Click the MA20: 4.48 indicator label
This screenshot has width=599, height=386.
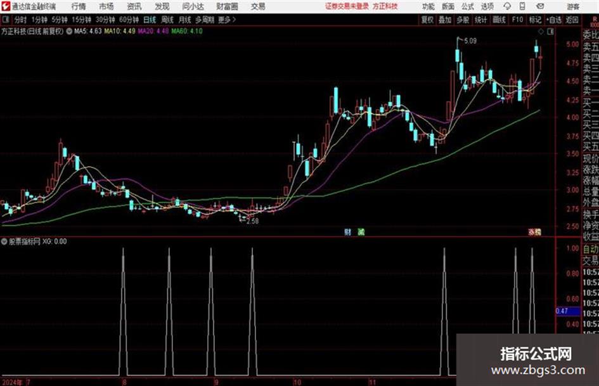(153, 31)
